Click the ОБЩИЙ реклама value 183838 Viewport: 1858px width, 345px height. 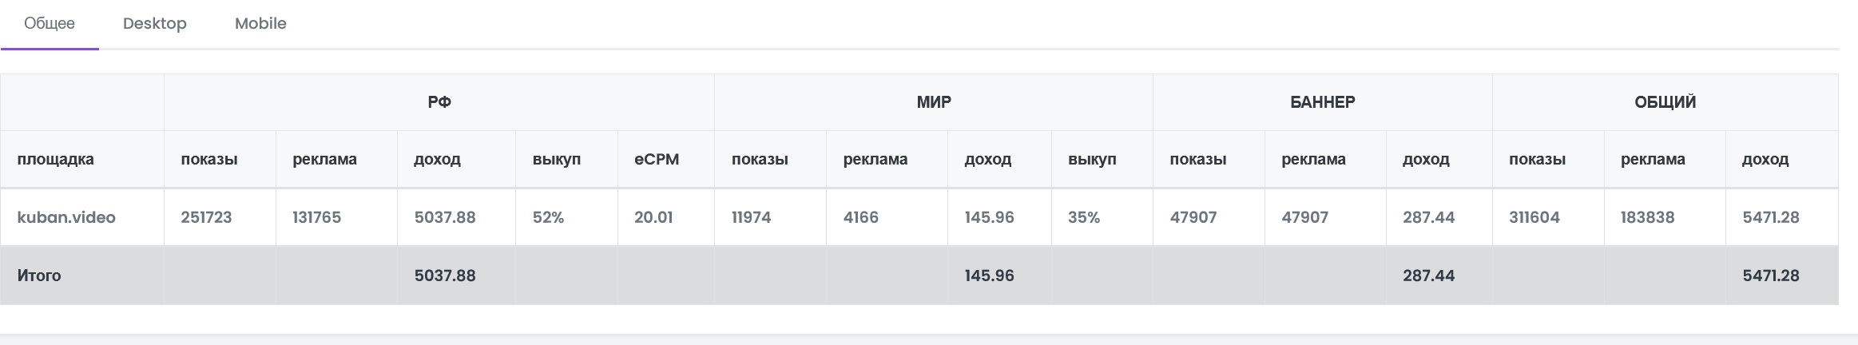[1648, 217]
